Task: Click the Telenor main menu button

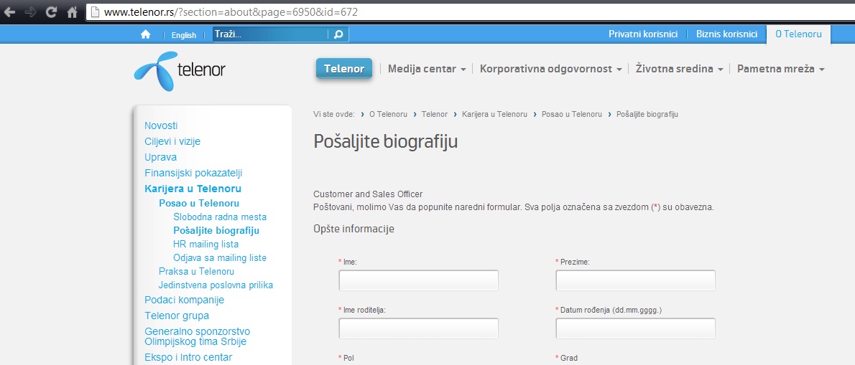Action: click(x=344, y=69)
